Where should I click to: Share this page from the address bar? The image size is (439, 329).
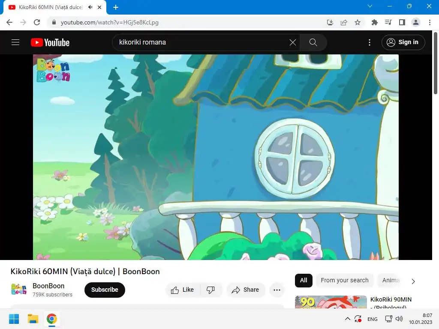click(x=344, y=22)
